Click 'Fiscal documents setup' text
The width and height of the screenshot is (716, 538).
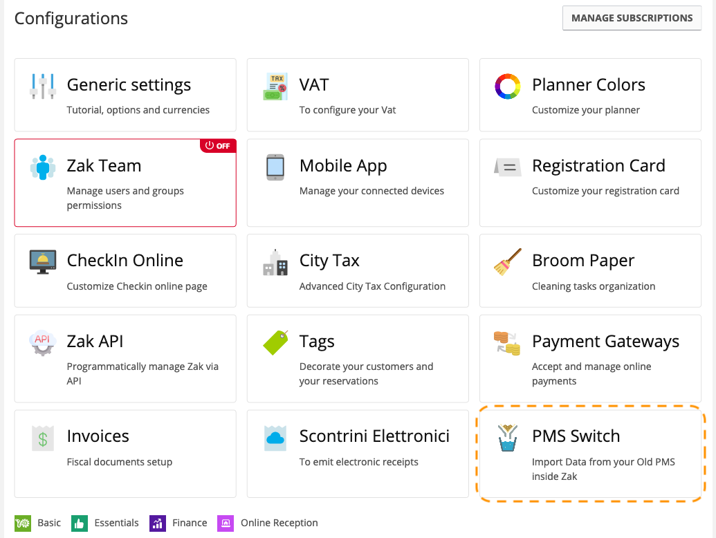[120, 462]
